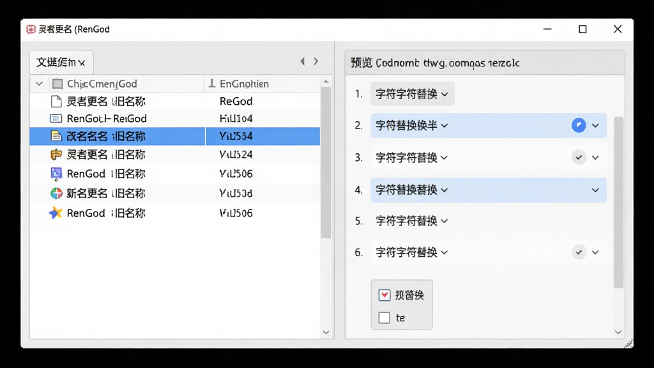Sort by the ChiscCmen(God column header
The height and width of the screenshot is (368, 654).
[102, 84]
